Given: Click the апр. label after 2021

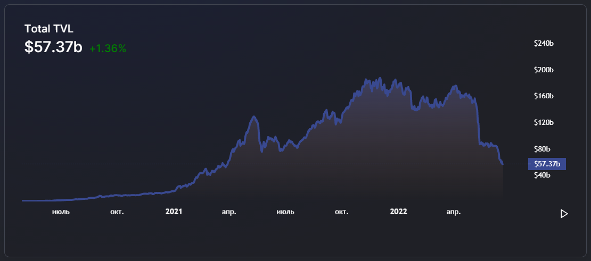Looking at the screenshot, I should pyautogui.click(x=229, y=212).
